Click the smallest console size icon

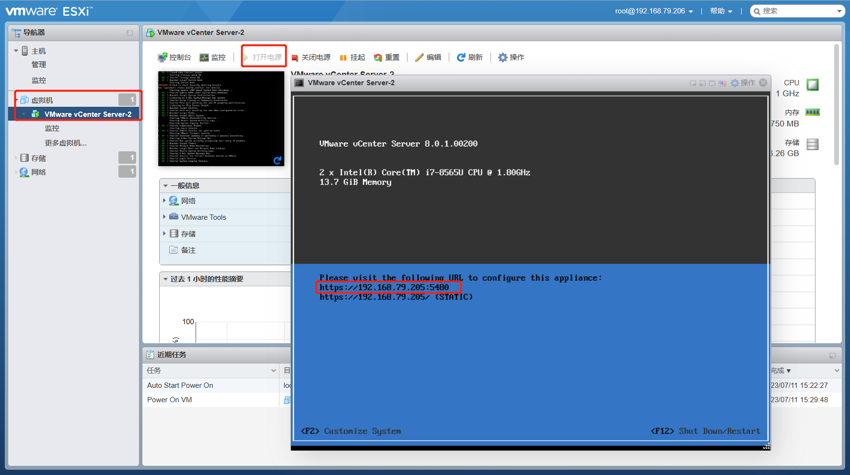tap(693, 83)
